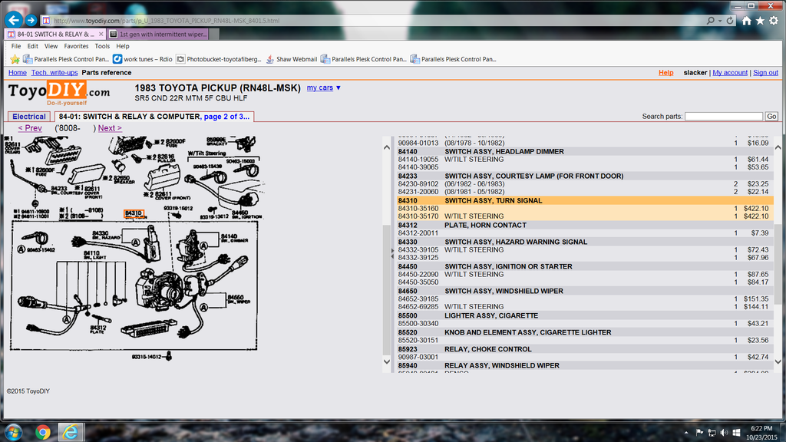Click the search magnifier in the address bar
Viewport: 786px width, 442px height.
[x=710, y=21]
